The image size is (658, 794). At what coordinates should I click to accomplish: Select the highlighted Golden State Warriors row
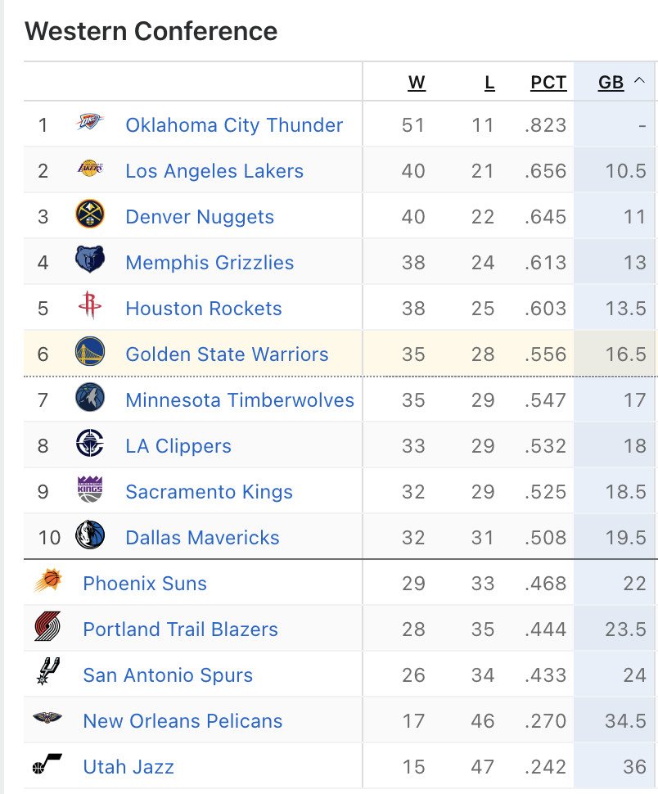(x=340, y=354)
